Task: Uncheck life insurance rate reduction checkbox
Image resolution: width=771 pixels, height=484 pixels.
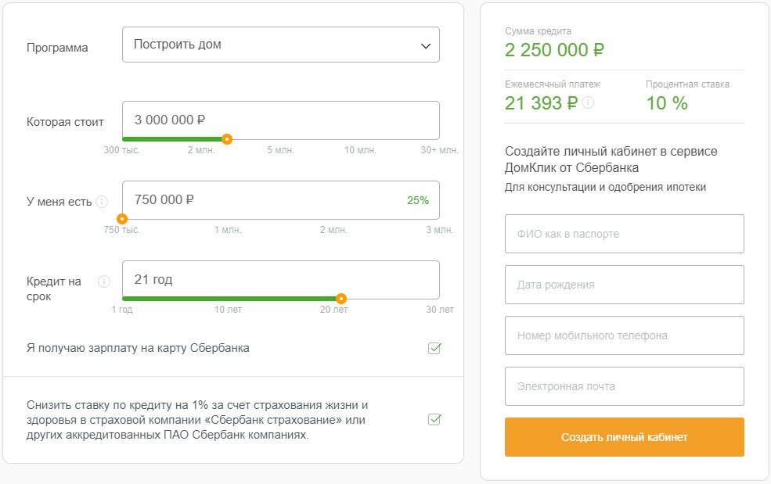Action: point(434,420)
